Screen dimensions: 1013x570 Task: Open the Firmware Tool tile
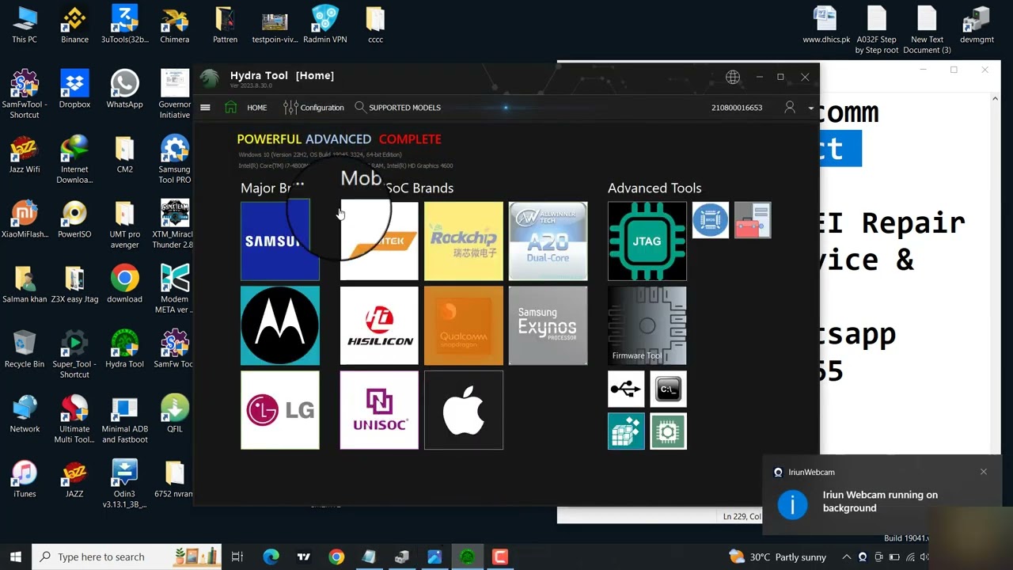click(x=647, y=325)
